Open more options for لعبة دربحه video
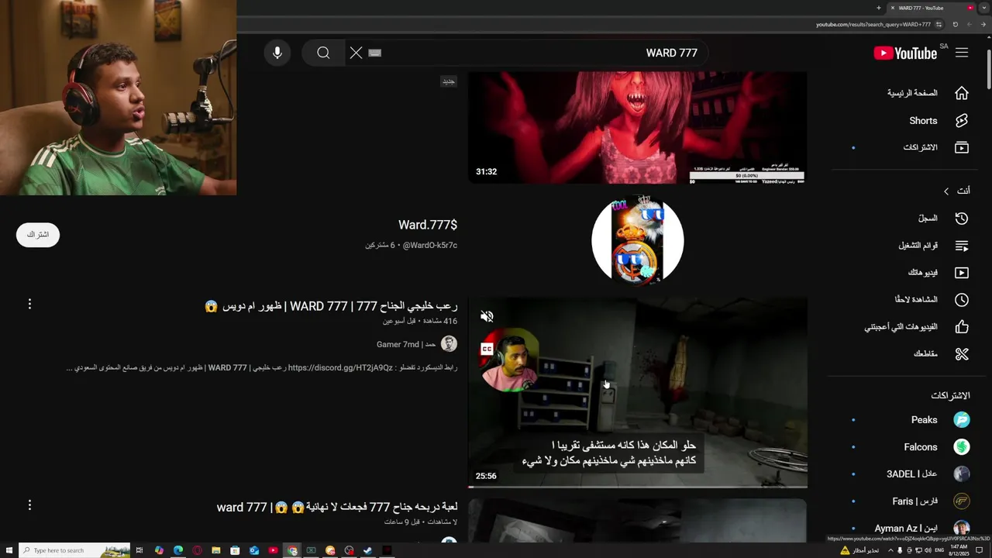The image size is (992, 558). click(x=29, y=505)
